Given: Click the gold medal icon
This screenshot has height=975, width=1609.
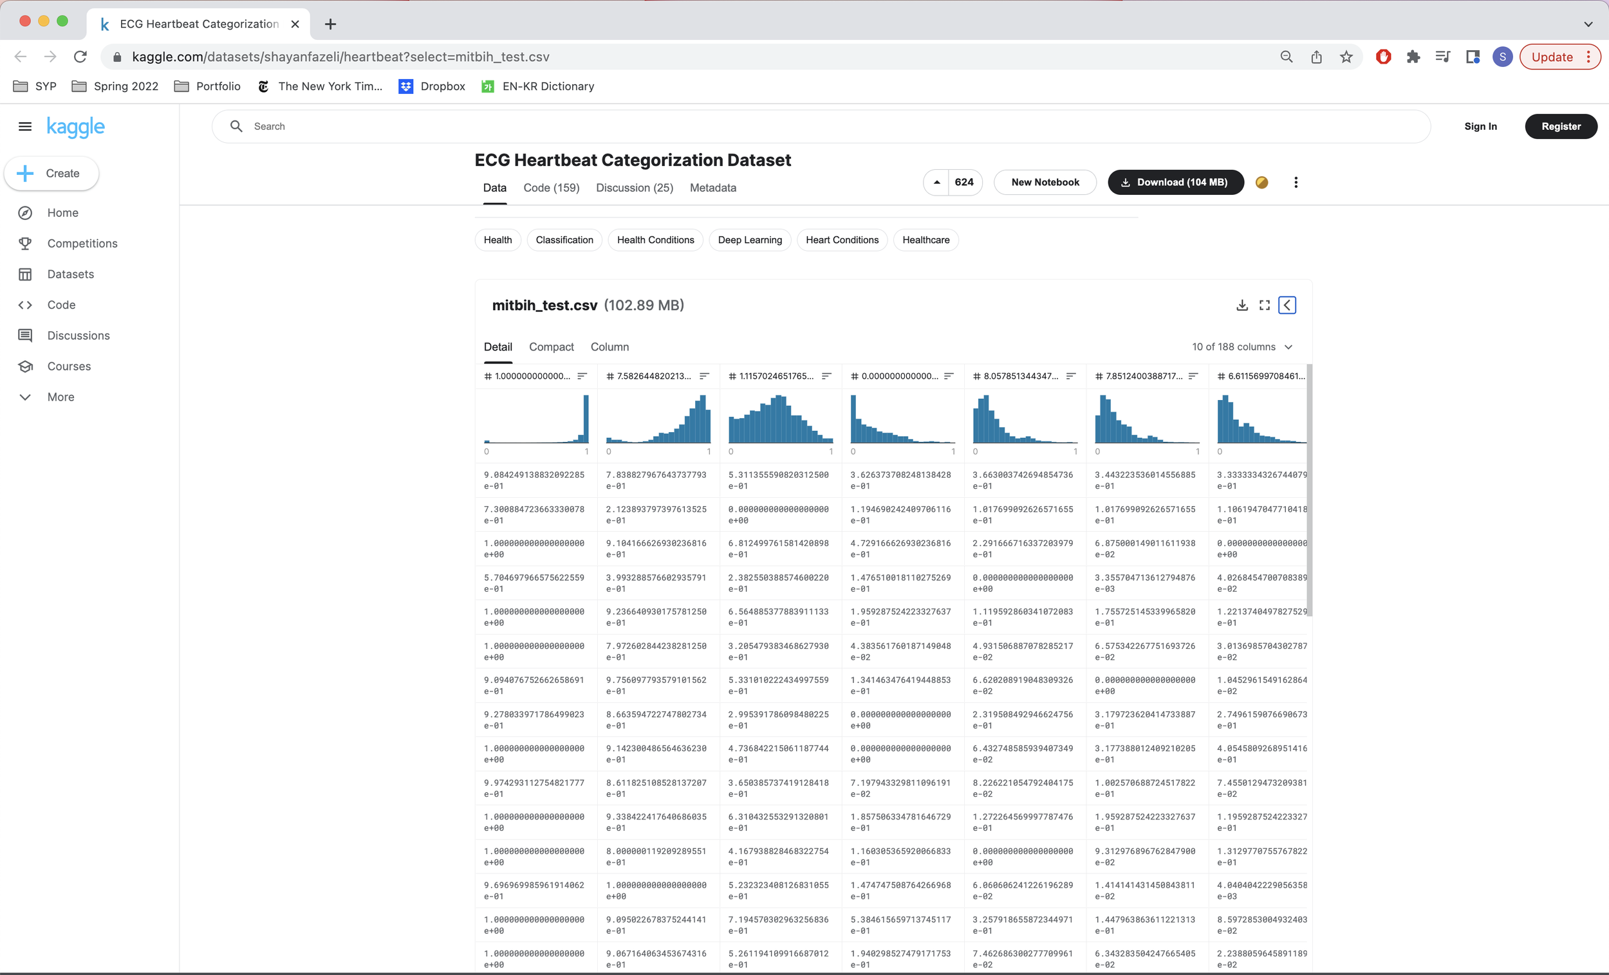Looking at the screenshot, I should [1261, 182].
